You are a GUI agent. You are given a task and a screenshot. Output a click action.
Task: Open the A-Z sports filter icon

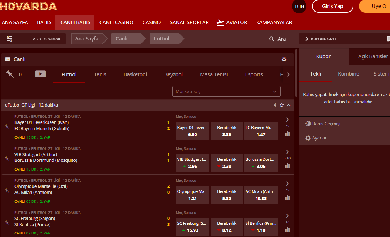tap(9, 39)
